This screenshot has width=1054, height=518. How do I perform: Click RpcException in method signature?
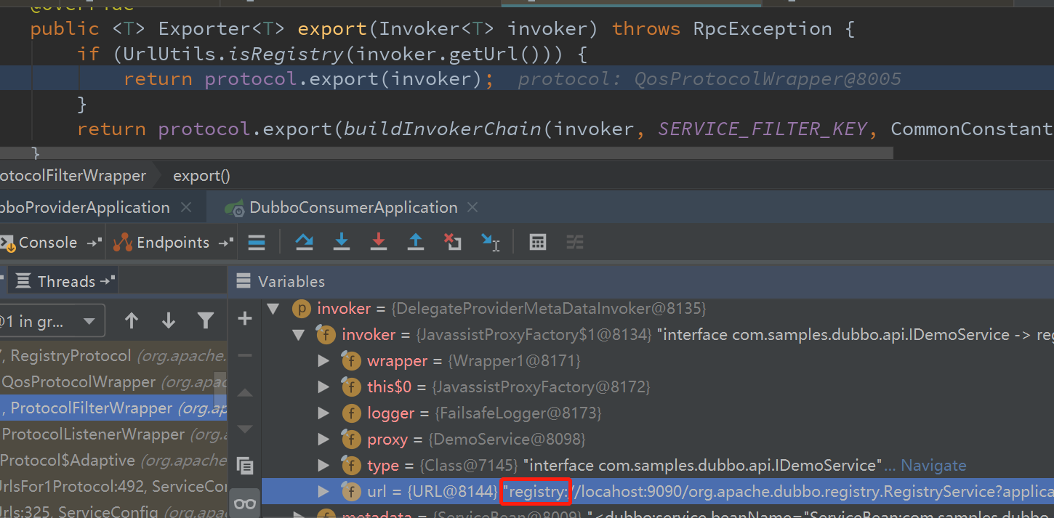coord(763,29)
